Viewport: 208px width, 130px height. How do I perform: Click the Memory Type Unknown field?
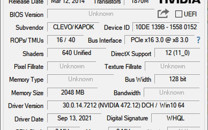pos(80,79)
